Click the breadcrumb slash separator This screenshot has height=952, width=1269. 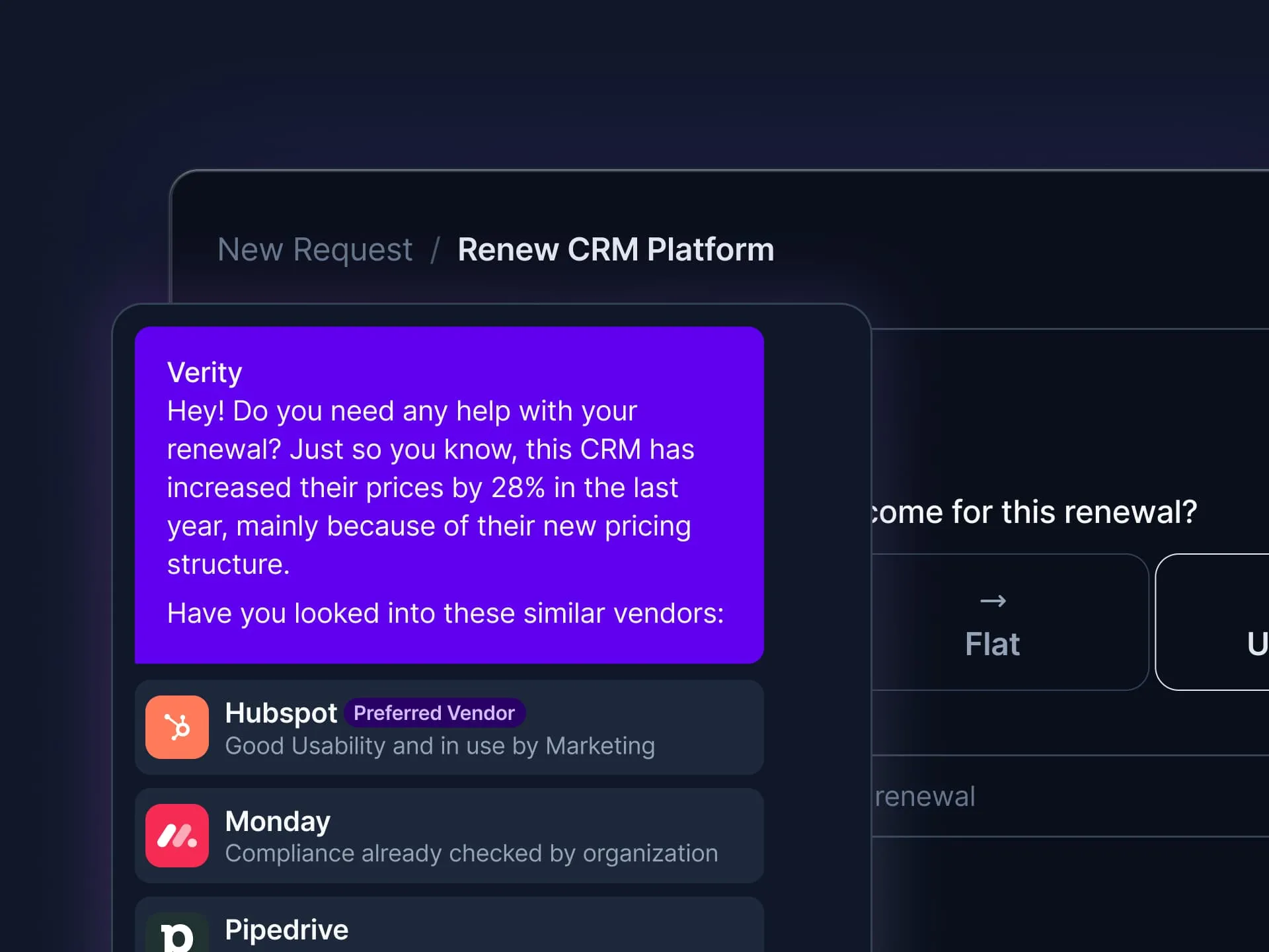point(435,250)
